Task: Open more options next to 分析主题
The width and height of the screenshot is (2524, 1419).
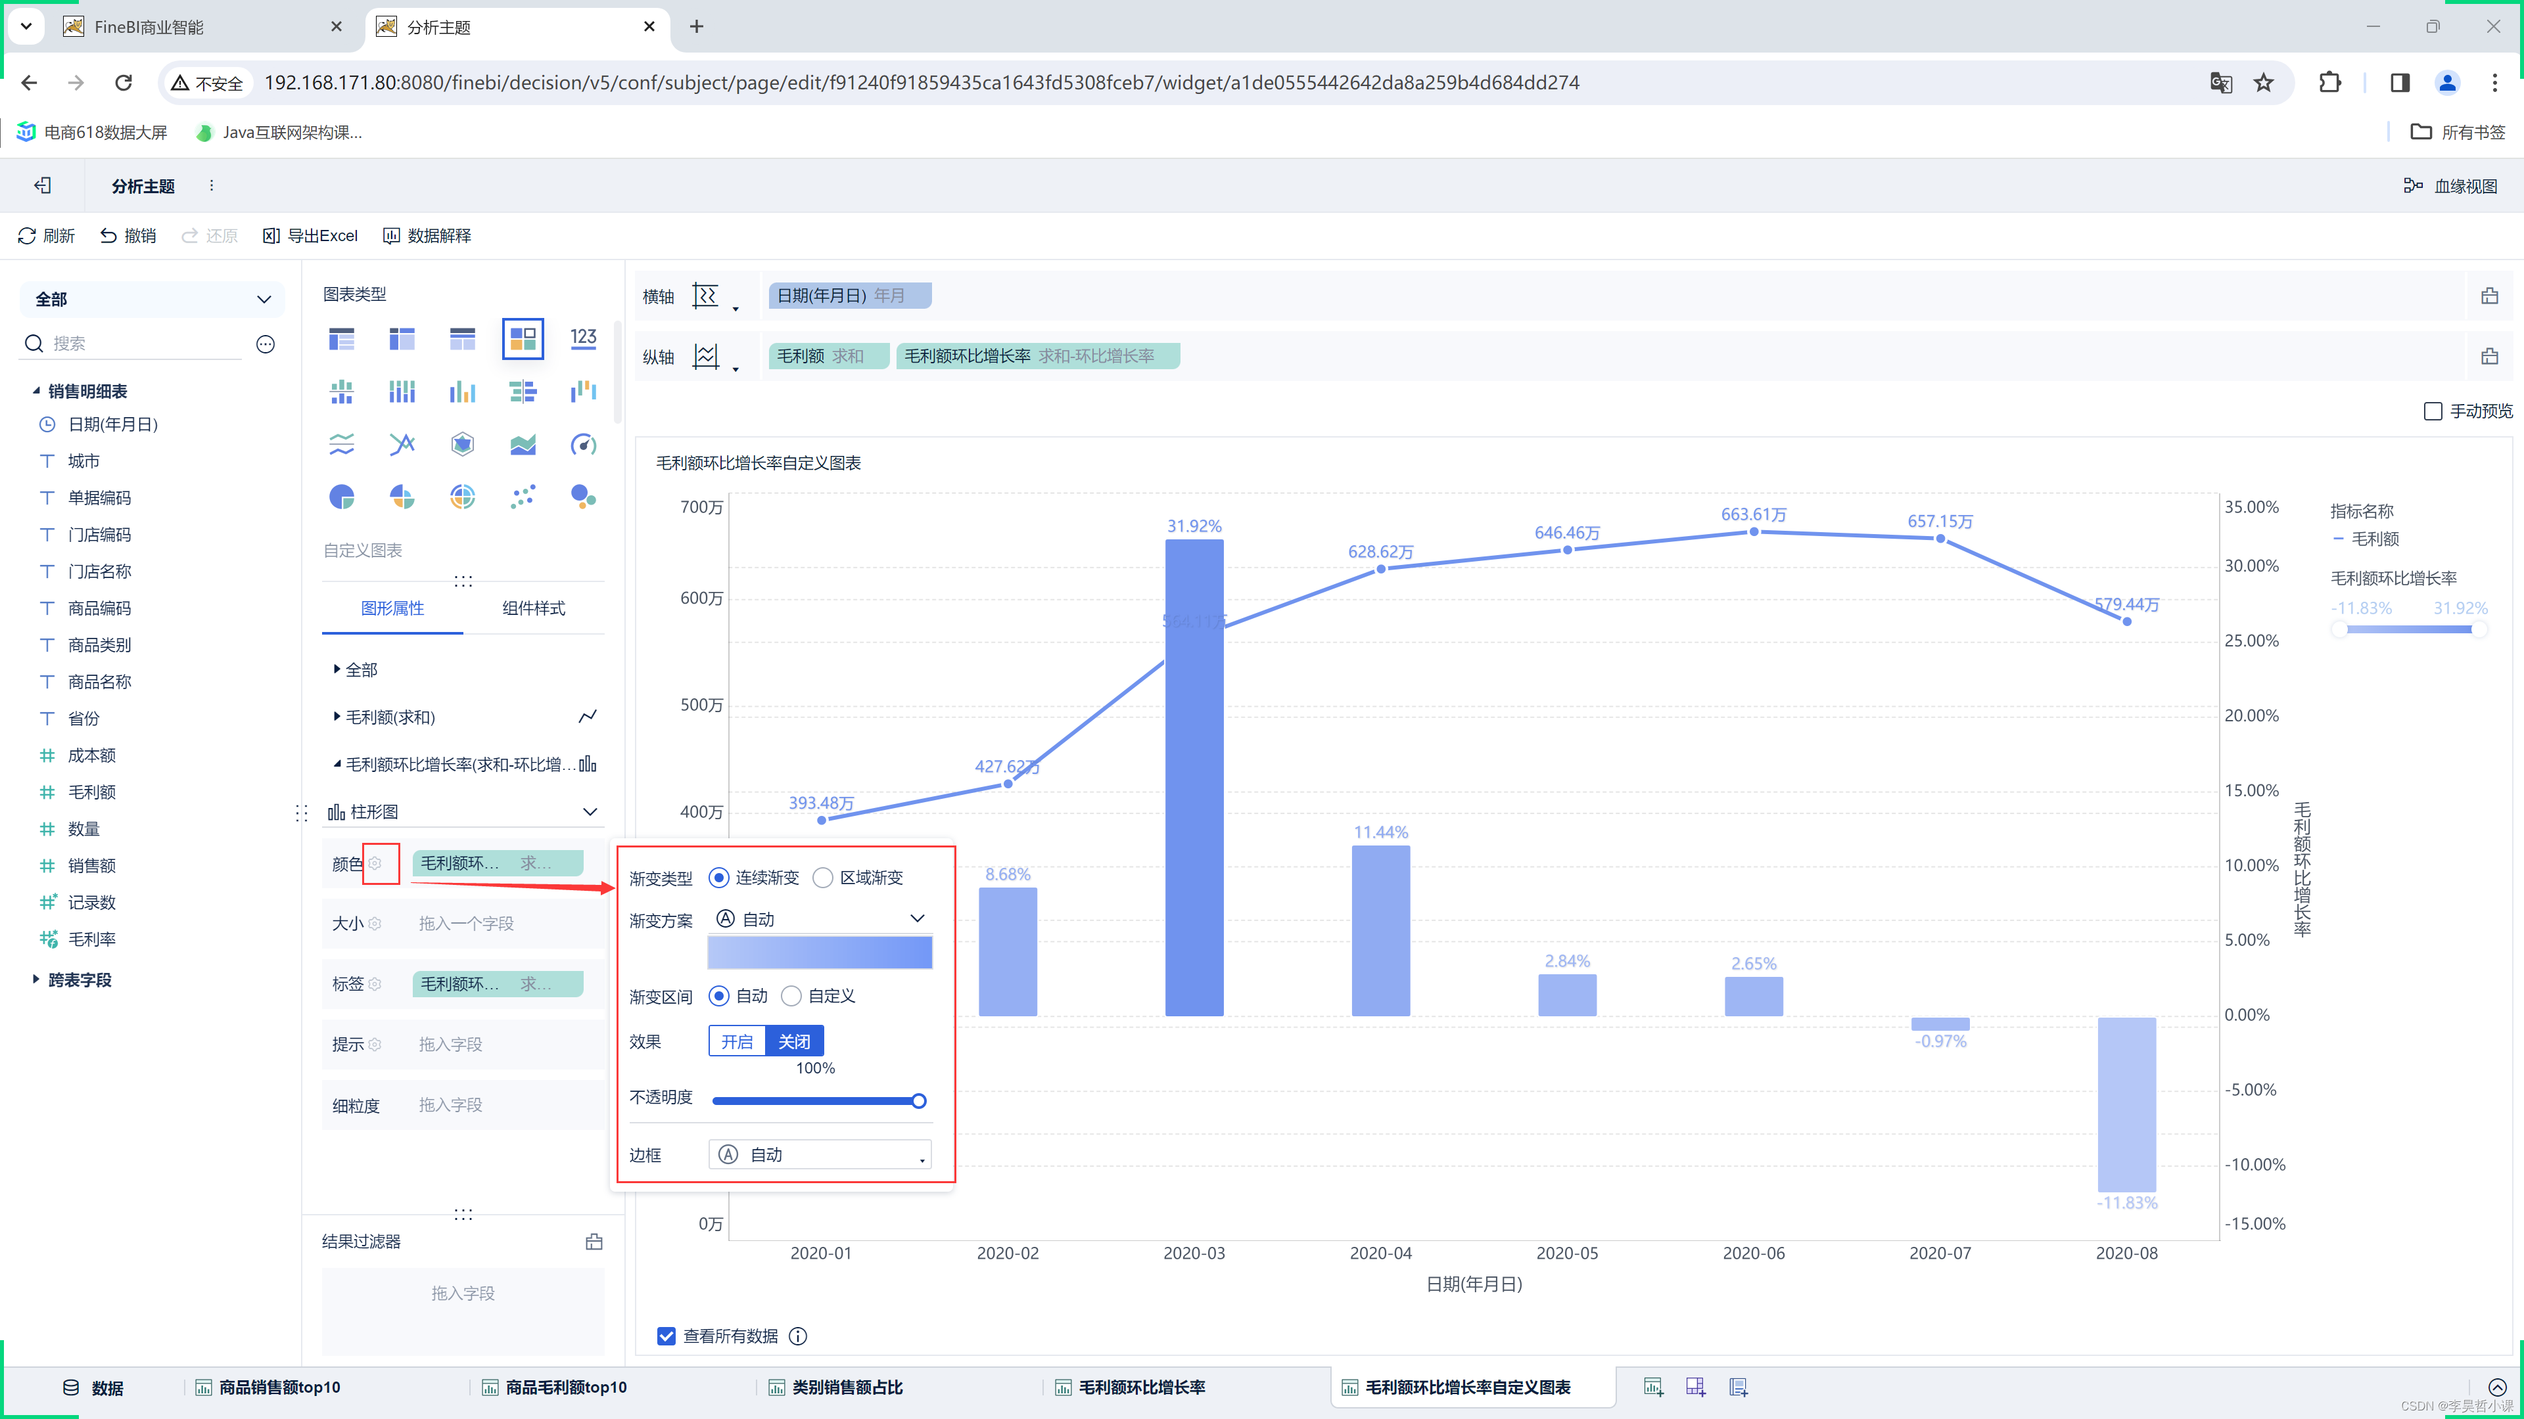Action: pyautogui.click(x=212, y=185)
